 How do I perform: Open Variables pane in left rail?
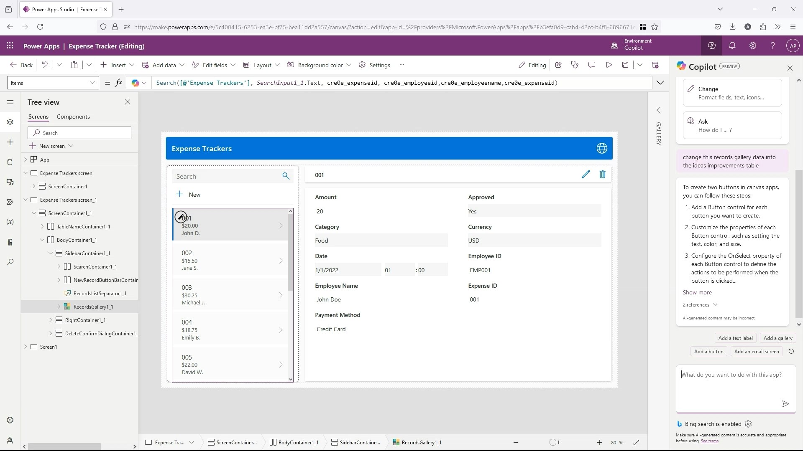click(x=10, y=222)
